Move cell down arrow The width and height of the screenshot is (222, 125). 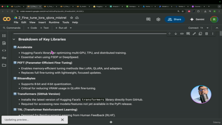point(176,34)
